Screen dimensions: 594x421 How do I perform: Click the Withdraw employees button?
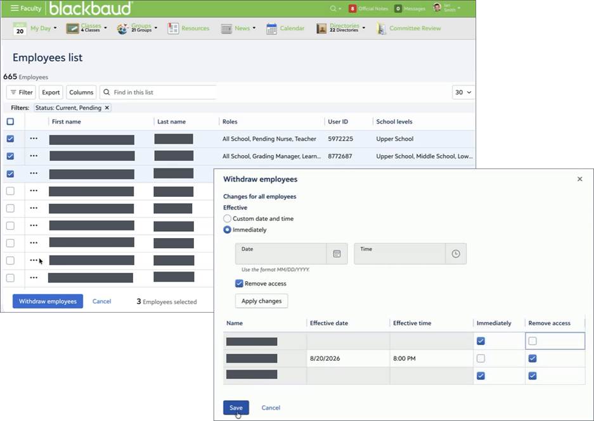(x=48, y=301)
